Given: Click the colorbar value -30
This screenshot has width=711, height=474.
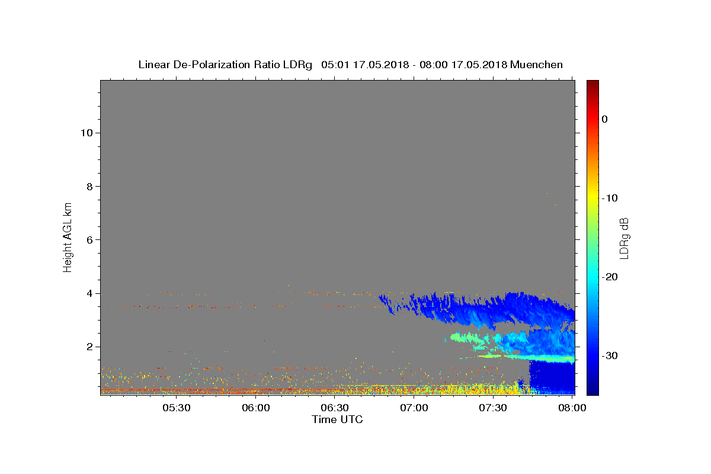Looking at the screenshot, I should [x=610, y=355].
